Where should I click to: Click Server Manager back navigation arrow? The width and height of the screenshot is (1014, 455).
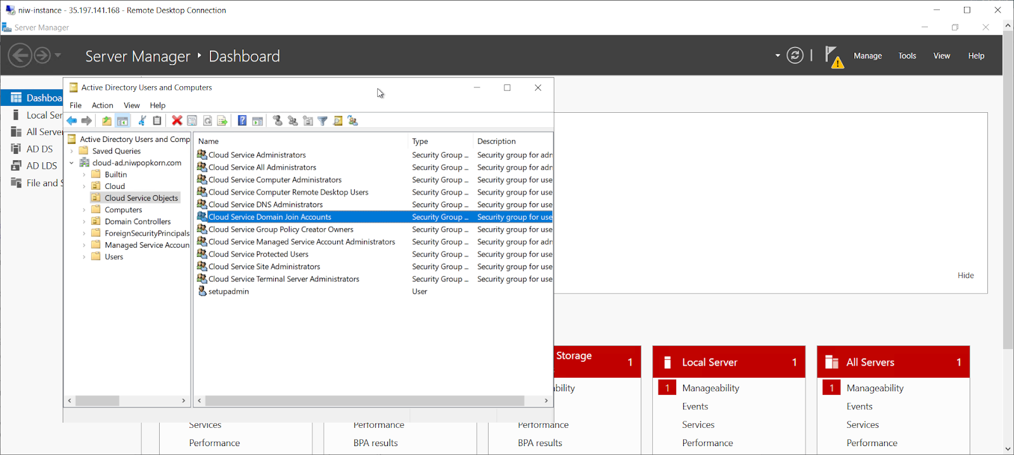pos(20,55)
